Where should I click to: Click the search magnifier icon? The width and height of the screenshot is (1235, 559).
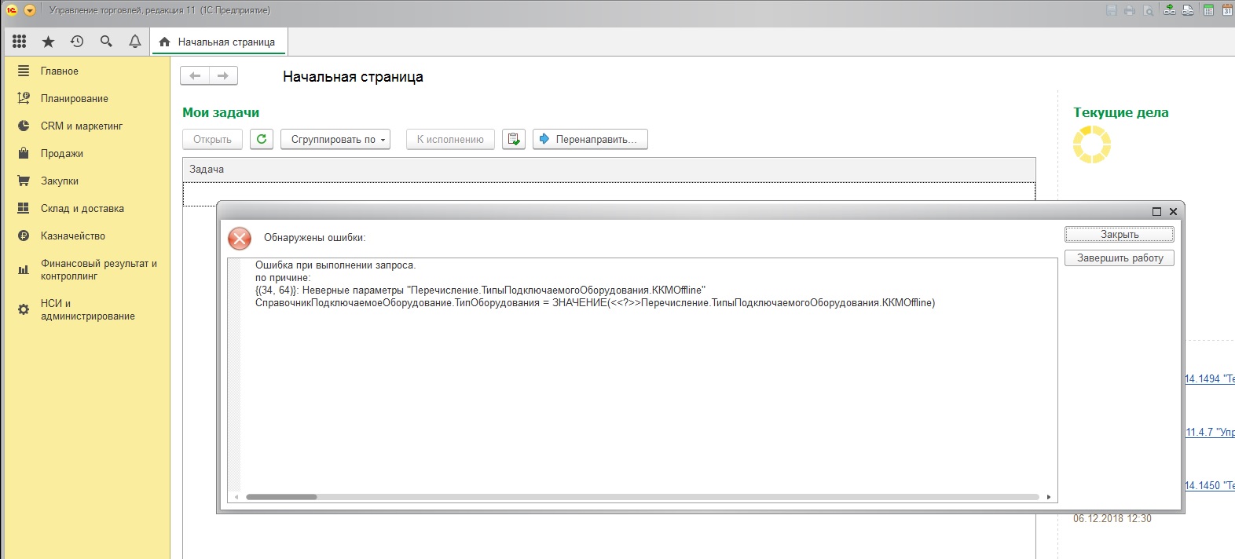(x=106, y=42)
